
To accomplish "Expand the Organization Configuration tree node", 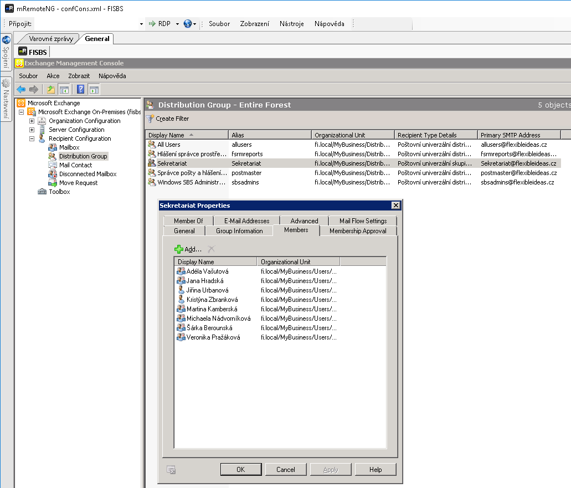I will click(32, 121).
